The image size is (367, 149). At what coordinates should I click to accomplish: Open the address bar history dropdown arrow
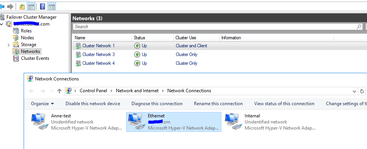(x=354, y=91)
